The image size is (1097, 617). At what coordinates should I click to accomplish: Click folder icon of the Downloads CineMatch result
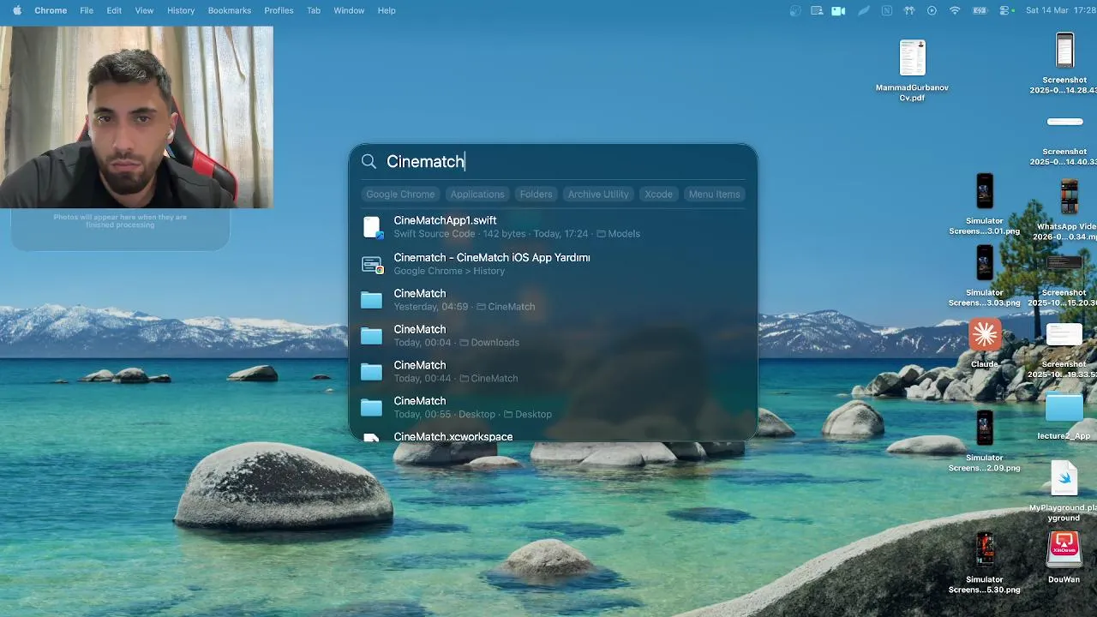click(371, 336)
